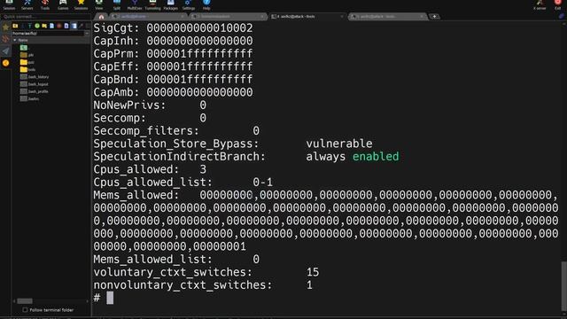Click the 'Mems_allowed_list:' line
Viewport: 567px width, 319px height.
click(176, 260)
